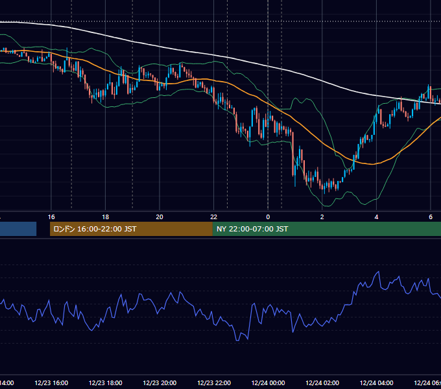Click the blue session bar left of ロンドン
Screen dimensions: 441x389
pyautogui.click(x=18, y=229)
